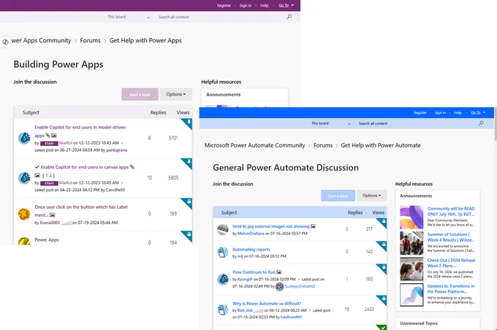Screen dimensions: 497x330
Task: Open 'Why is Power Automate so difficult?' thread
Action: pyautogui.click(x=267, y=304)
